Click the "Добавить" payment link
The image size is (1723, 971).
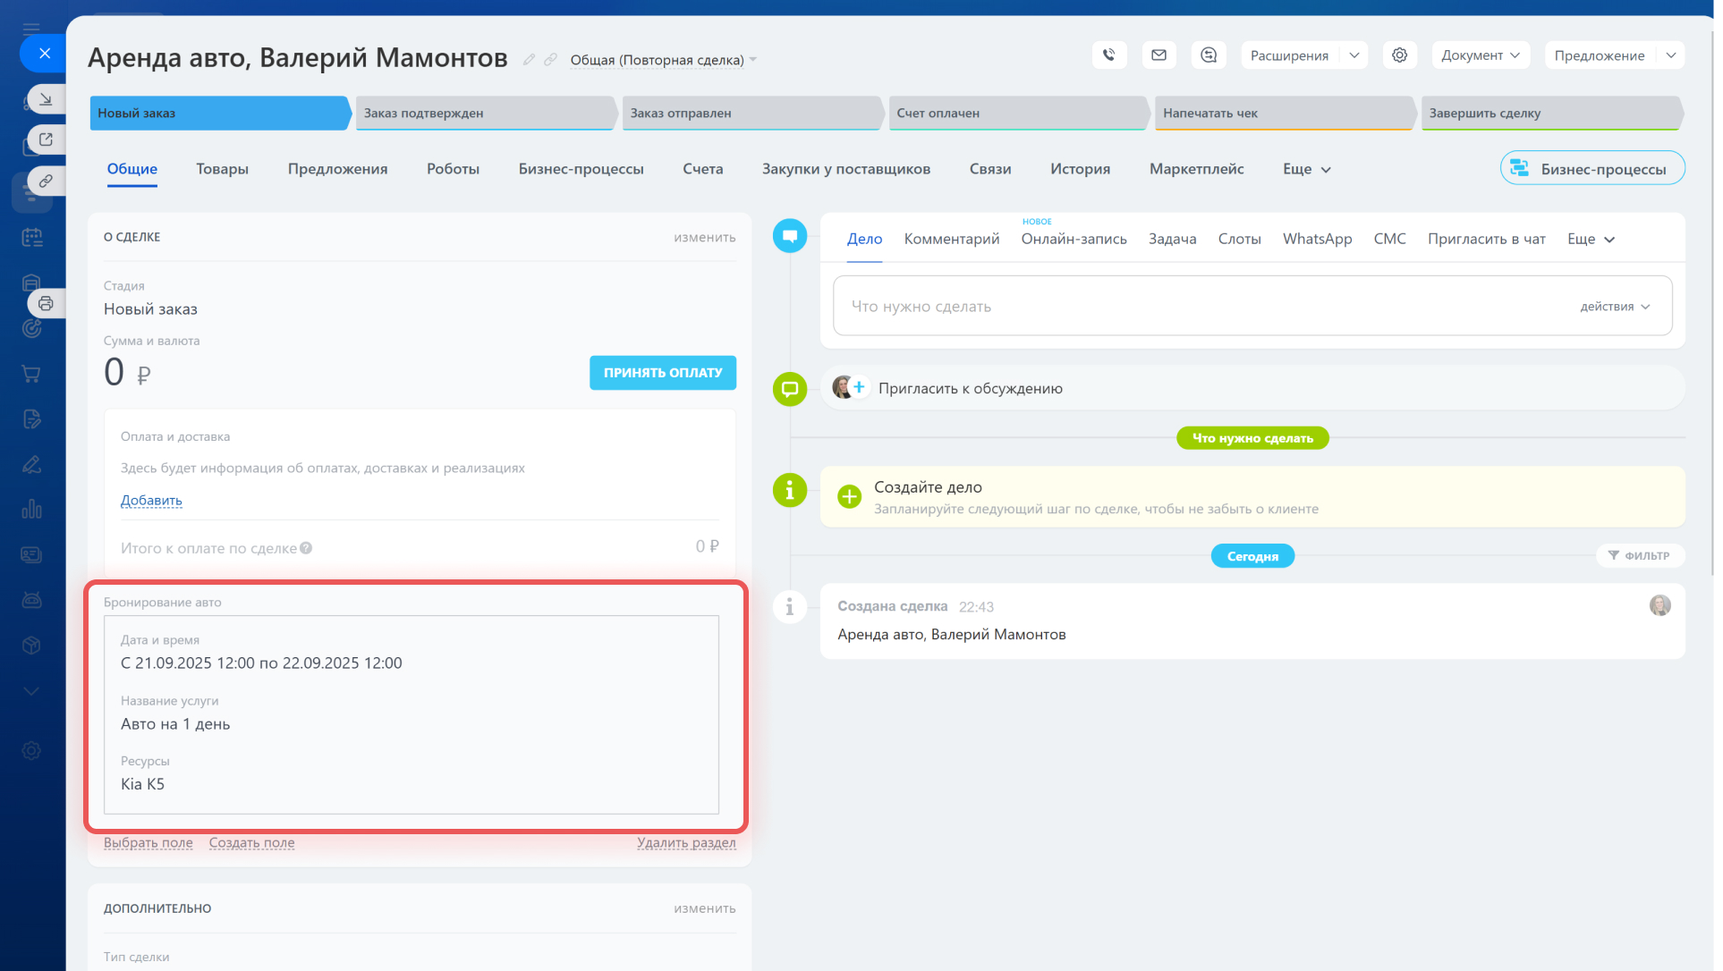pyautogui.click(x=151, y=501)
